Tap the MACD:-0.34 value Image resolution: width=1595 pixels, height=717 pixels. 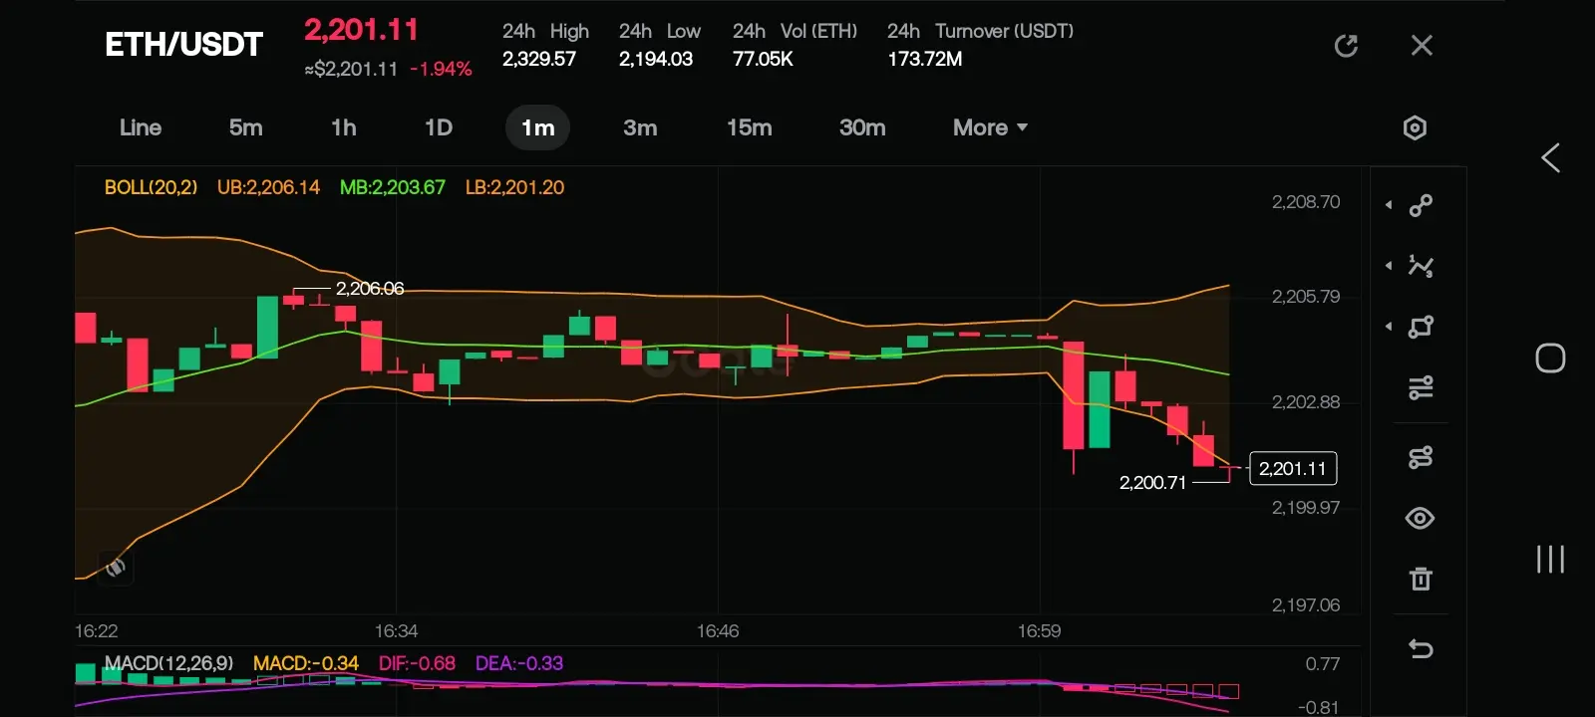pyautogui.click(x=306, y=663)
